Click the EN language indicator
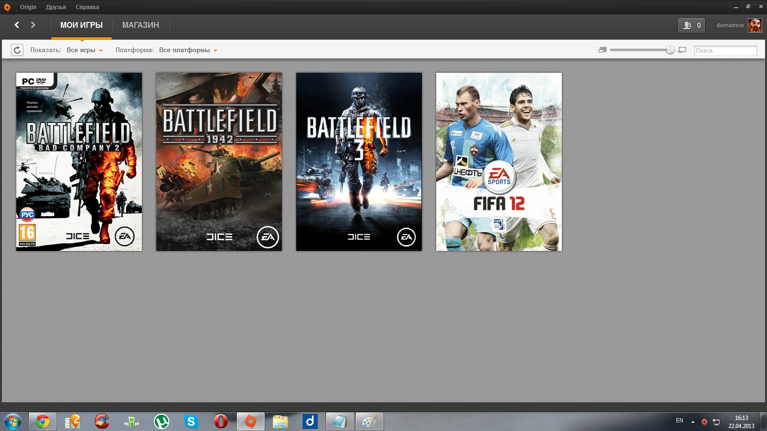 click(x=679, y=420)
